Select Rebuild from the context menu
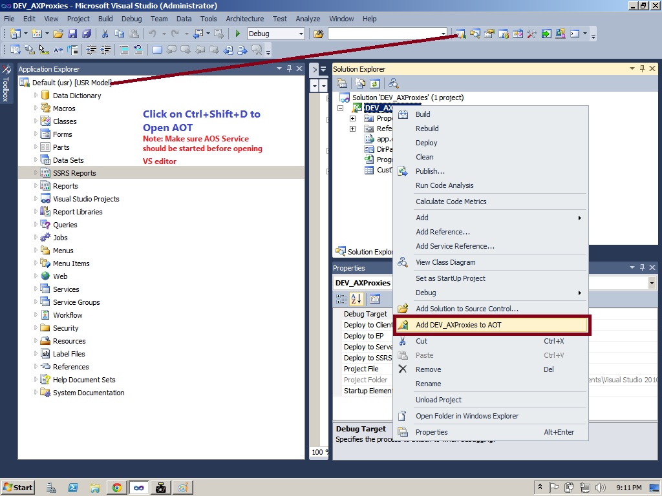 [x=491, y=129]
